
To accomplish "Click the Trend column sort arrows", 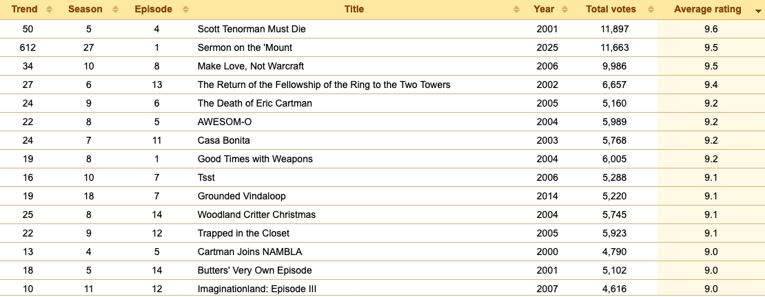I will (49, 10).
